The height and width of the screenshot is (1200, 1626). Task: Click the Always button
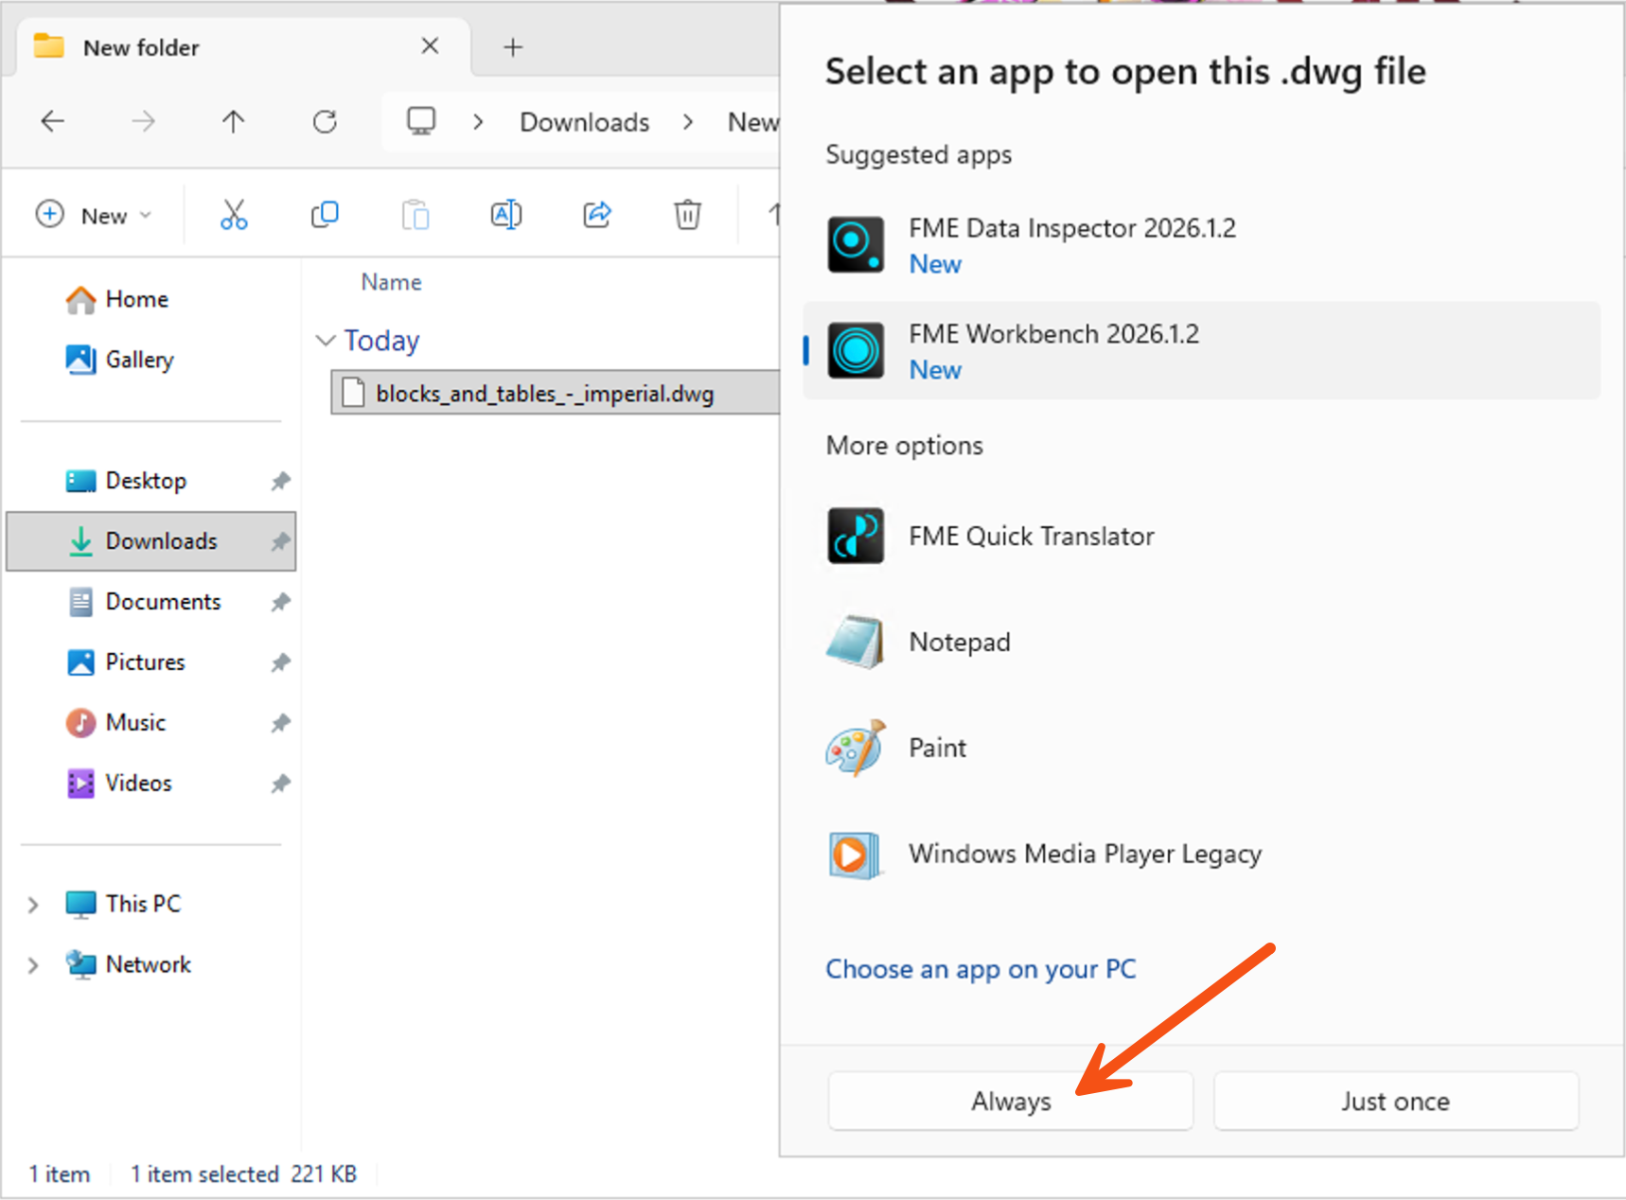[1011, 1101]
